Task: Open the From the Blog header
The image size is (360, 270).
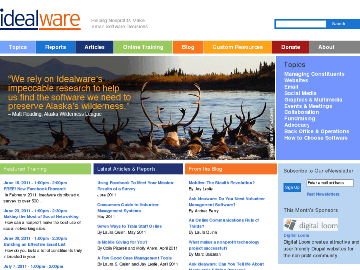Action: (231, 169)
